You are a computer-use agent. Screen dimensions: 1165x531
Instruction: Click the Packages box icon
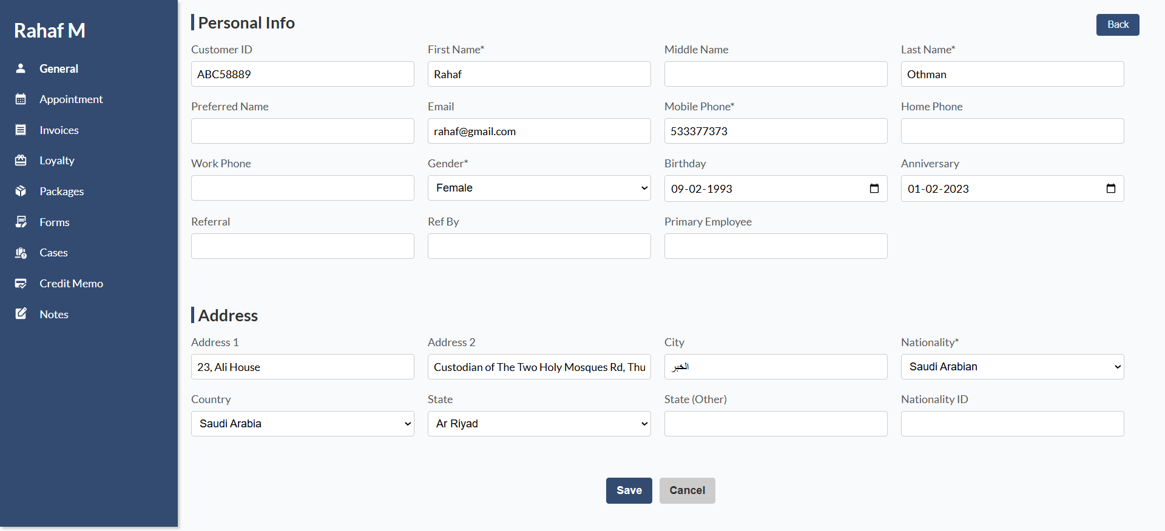pos(21,192)
